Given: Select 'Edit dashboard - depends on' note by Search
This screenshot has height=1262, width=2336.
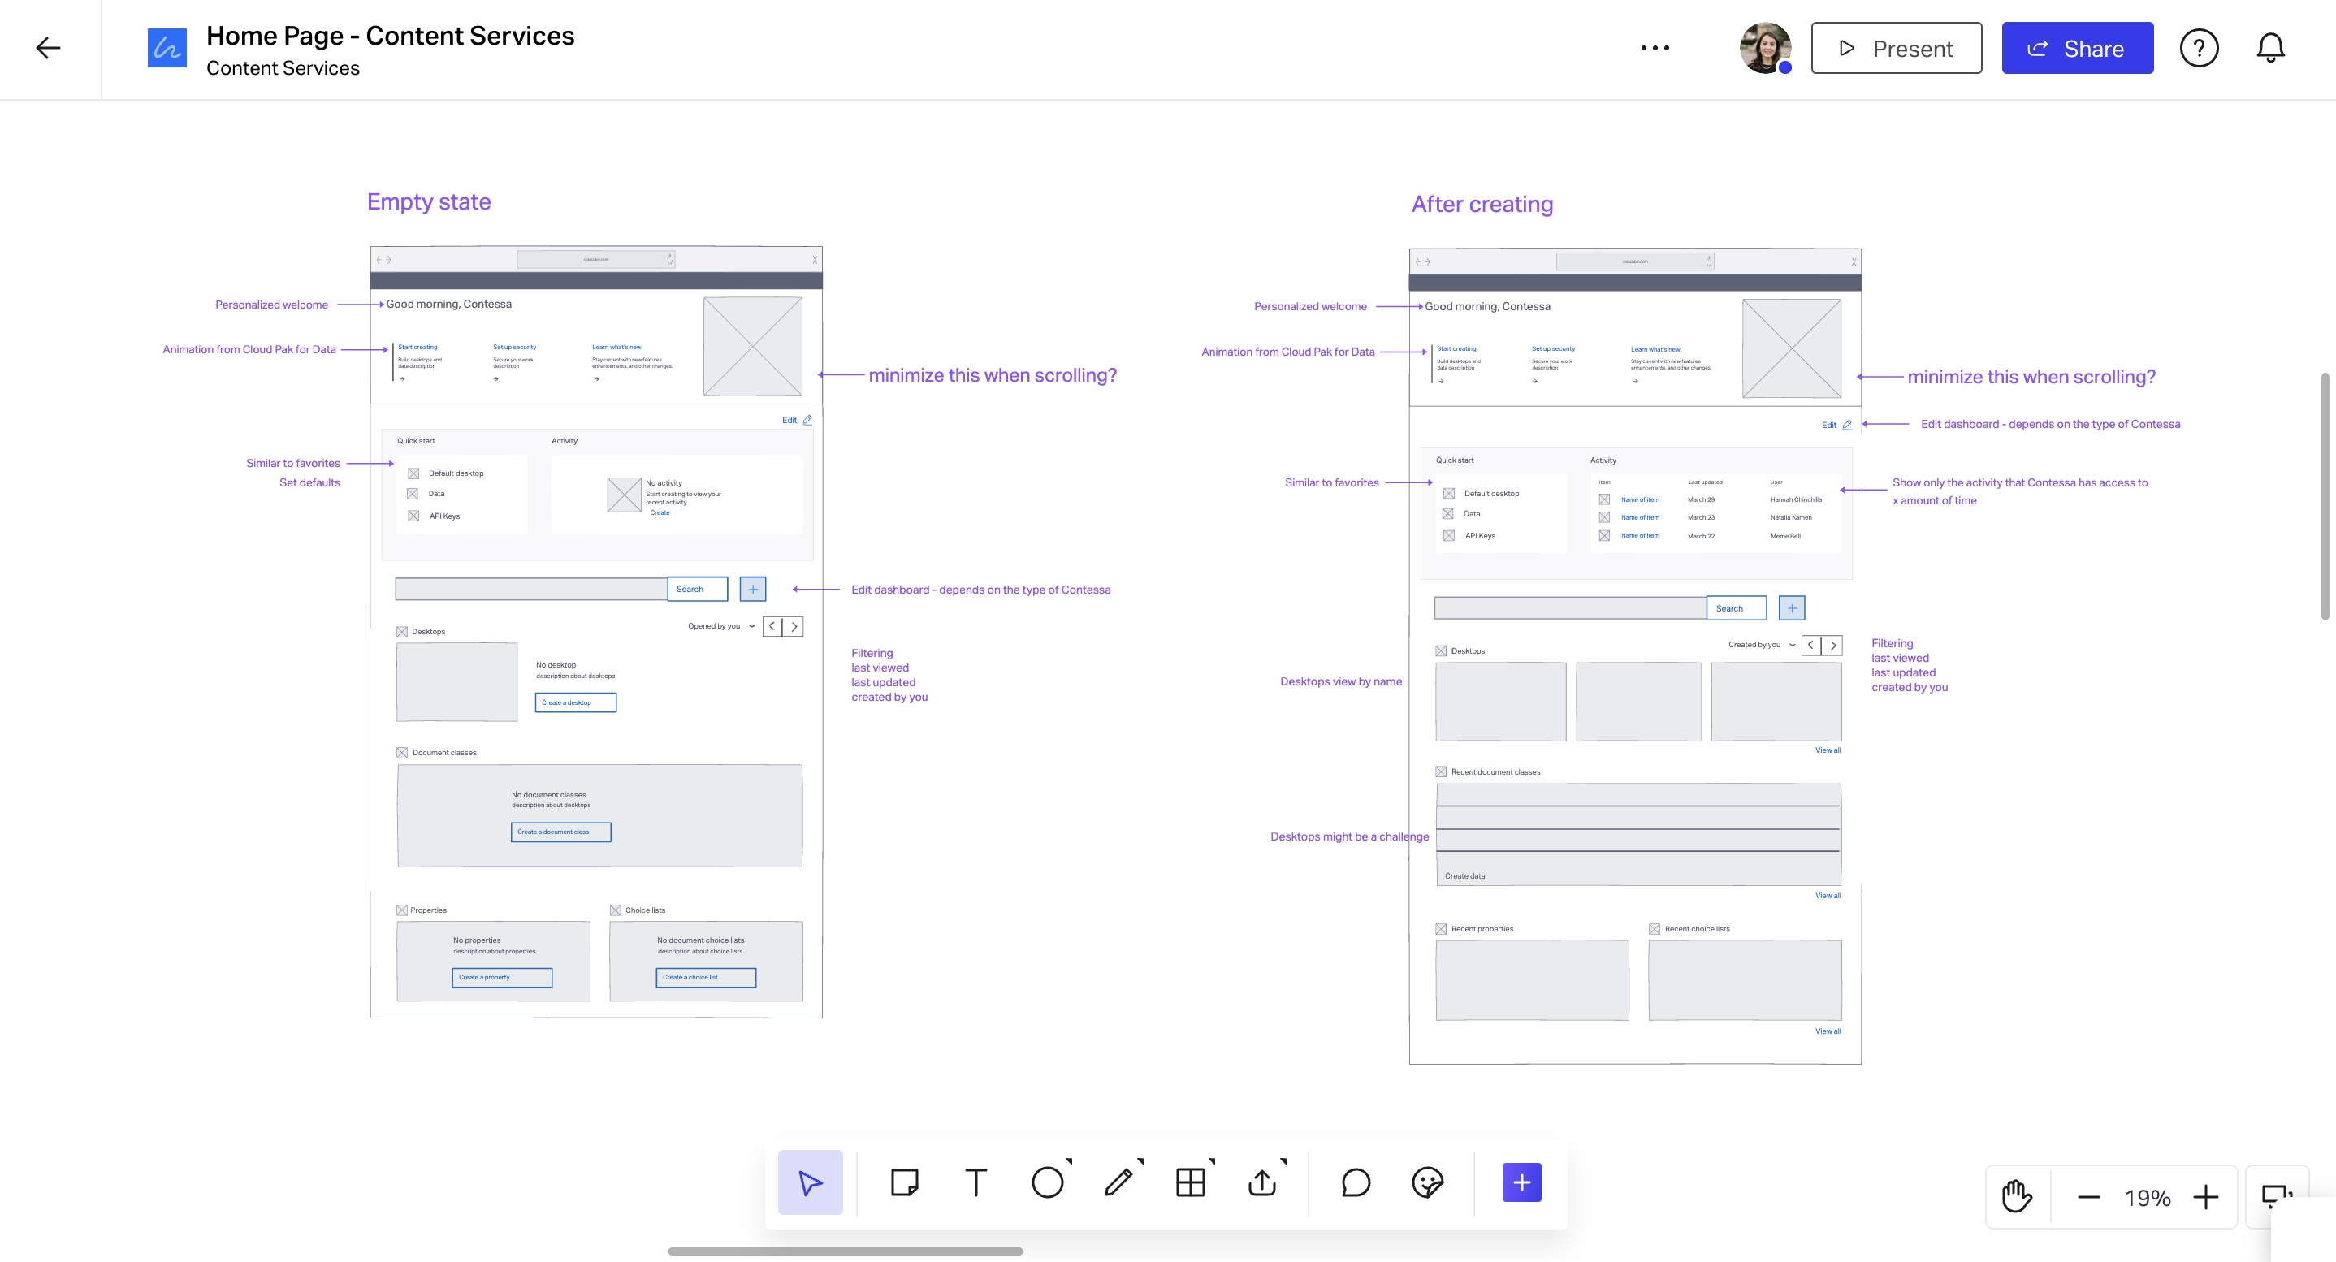Looking at the screenshot, I should pos(980,590).
